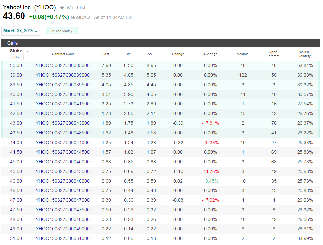The height and width of the screenshot is (245, 323).
Task: Click the 46.00 strike price link
Action: point(16,181)
